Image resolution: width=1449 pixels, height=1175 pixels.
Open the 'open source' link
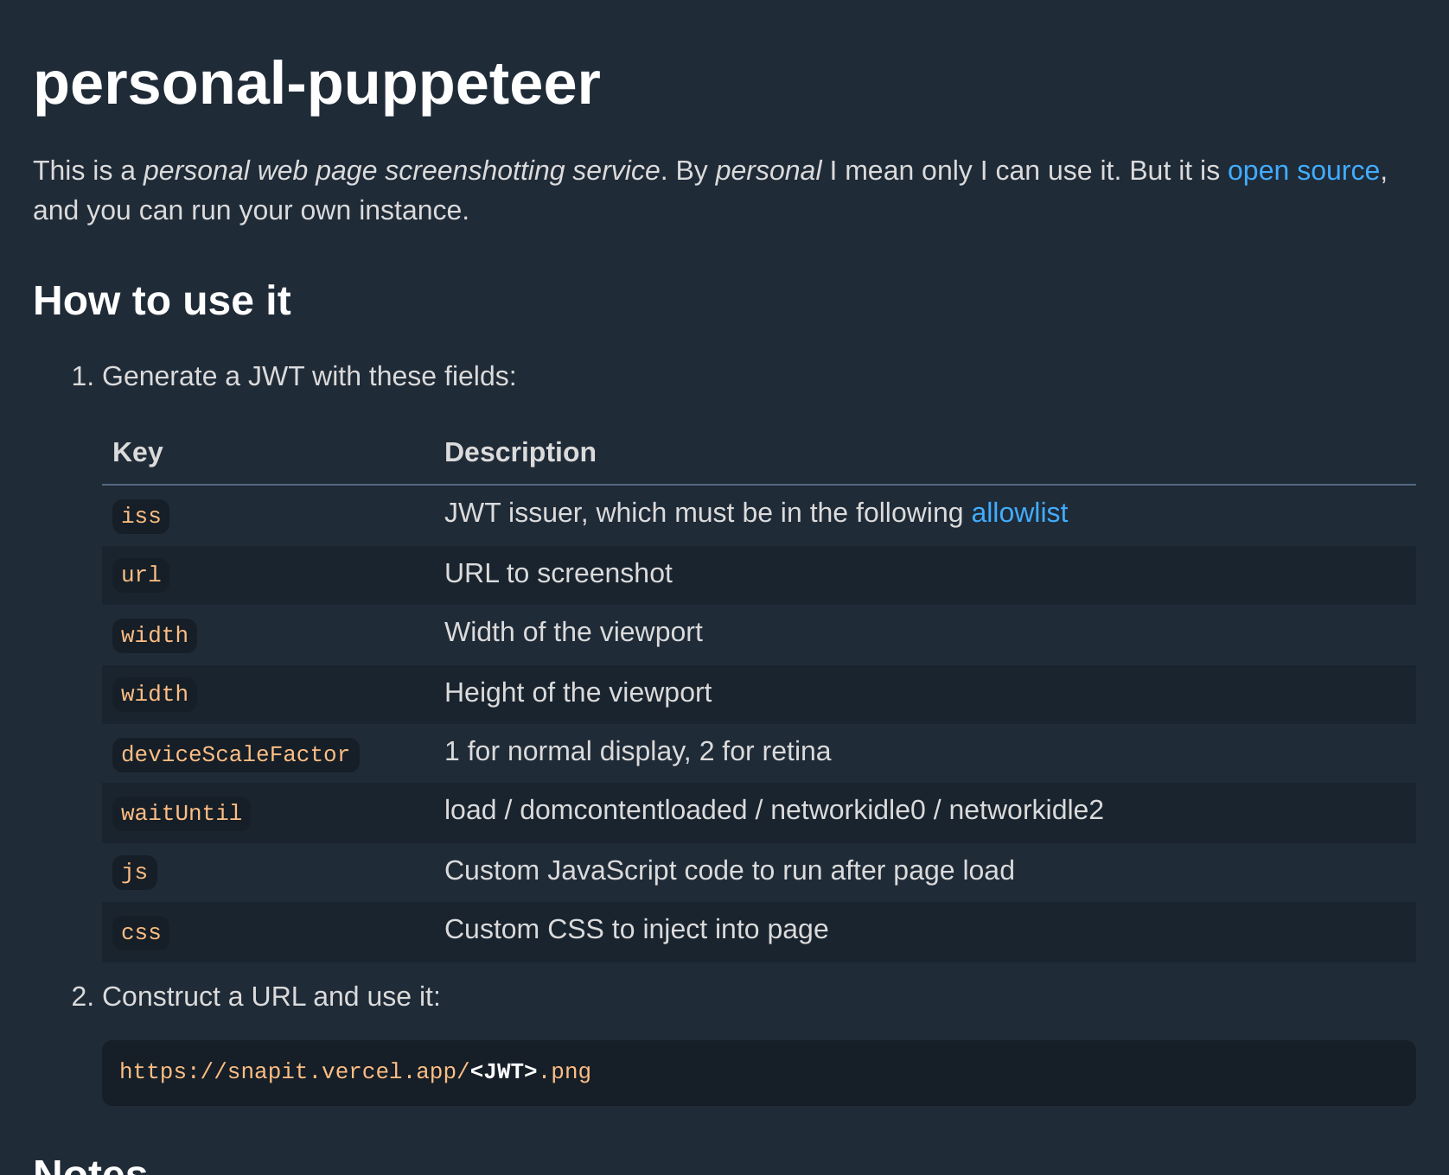tap(1303, 171)
